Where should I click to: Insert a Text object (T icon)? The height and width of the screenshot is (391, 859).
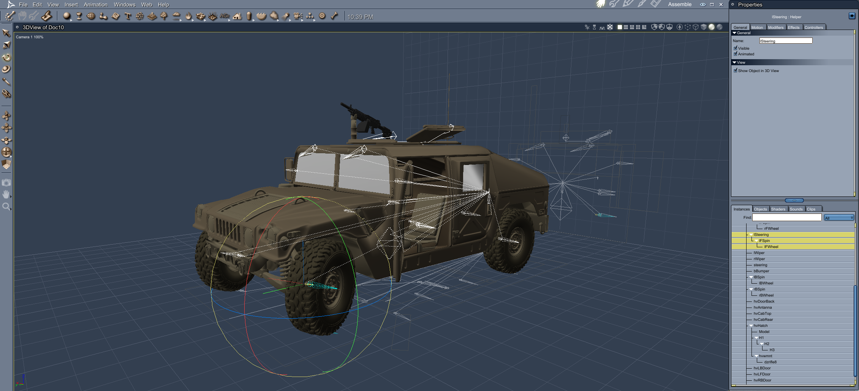click(128, 16)
